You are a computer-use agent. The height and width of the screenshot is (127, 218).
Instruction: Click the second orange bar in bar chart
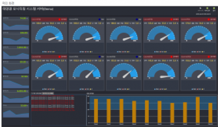[109, 111]
